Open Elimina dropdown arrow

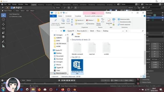(94, 20)
